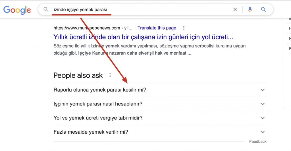Image resolution: width=291 pixels, height=151 pixels.
Task: Expand 'Yol ve yemek ücreti vergiye tabi midir?' chevron
Action: (262, 118)
